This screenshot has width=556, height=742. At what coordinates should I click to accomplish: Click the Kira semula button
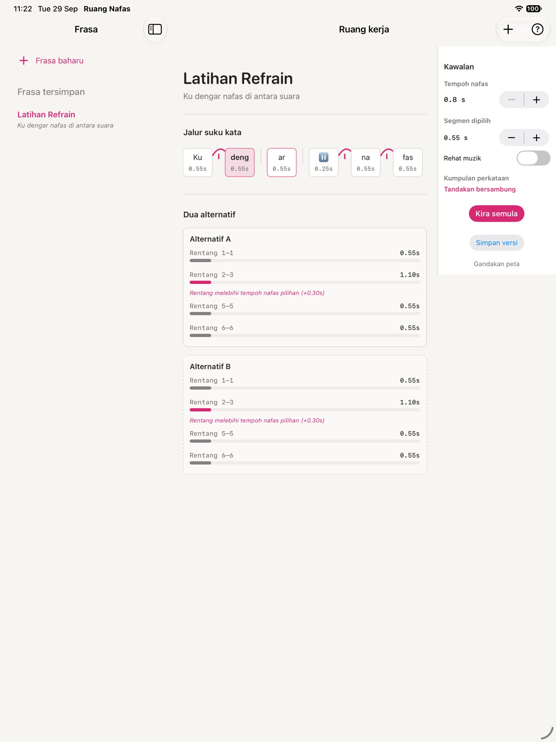(x=497, y=214)
